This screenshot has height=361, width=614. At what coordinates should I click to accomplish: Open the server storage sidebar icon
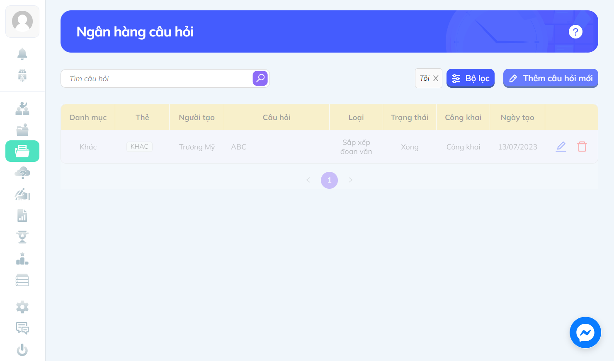pos(22,280)
